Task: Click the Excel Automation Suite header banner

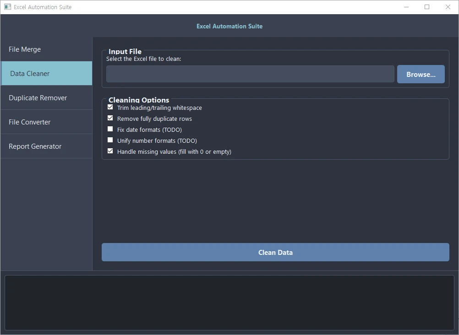Action: [229, 26]
